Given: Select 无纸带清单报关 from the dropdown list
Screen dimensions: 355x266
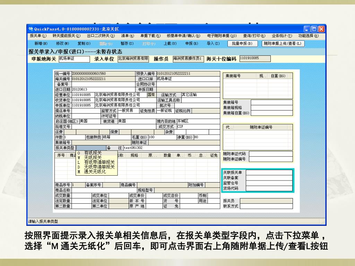Looking at the screenshot, I should tap(96, 167).
